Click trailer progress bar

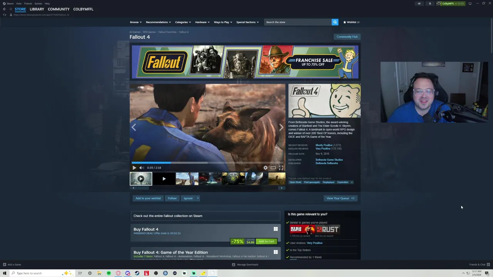(208, 163)
